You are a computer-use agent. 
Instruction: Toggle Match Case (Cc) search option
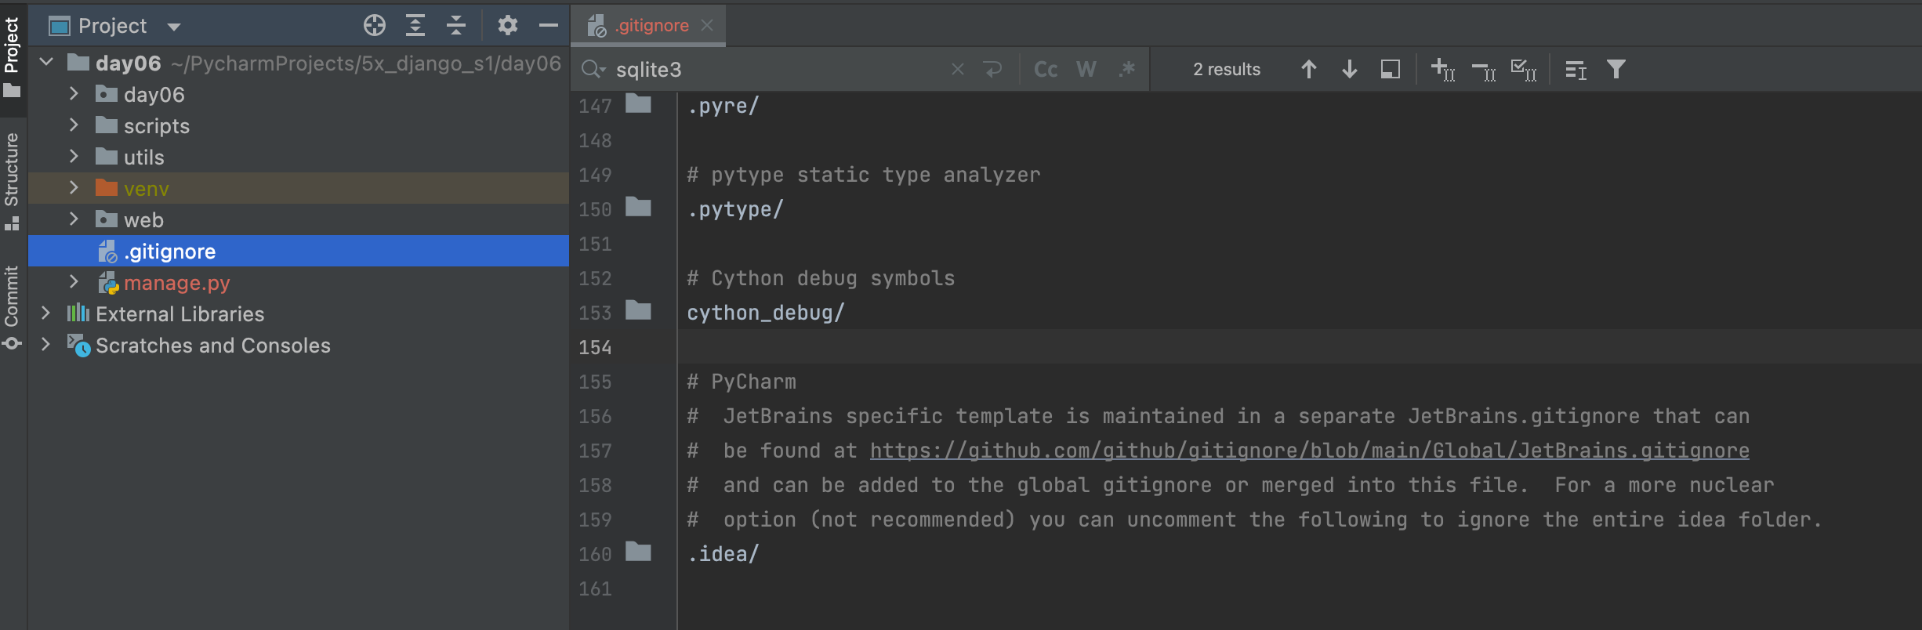pos(1046,70)
